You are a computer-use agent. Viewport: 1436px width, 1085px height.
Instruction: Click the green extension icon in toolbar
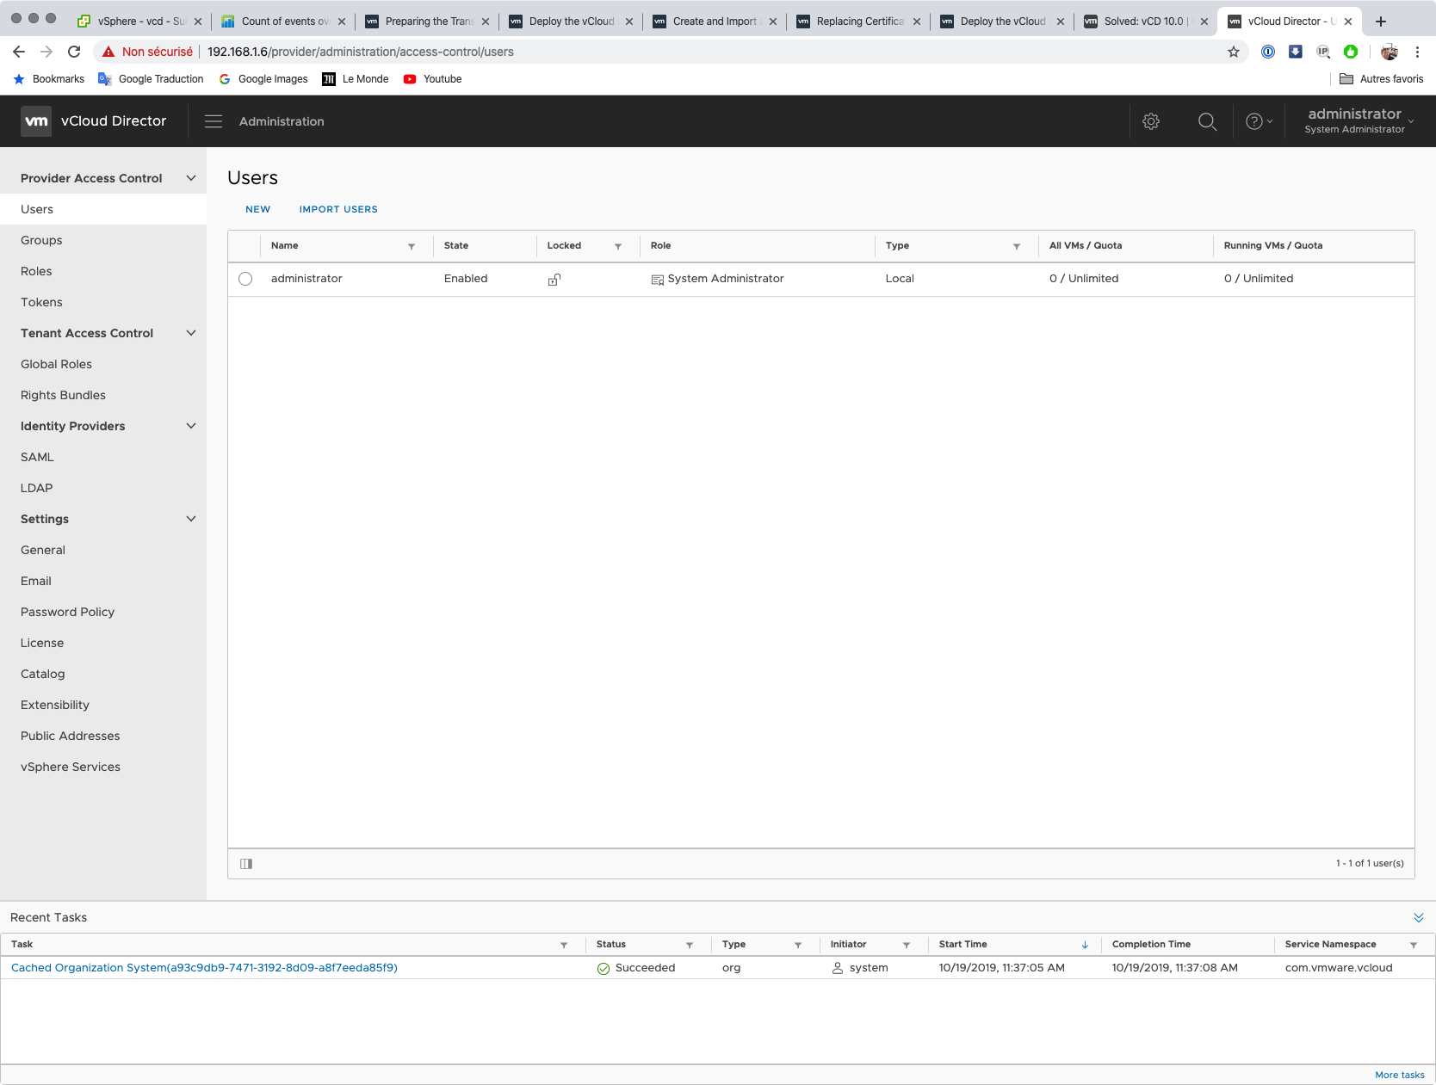(1351, 52)
